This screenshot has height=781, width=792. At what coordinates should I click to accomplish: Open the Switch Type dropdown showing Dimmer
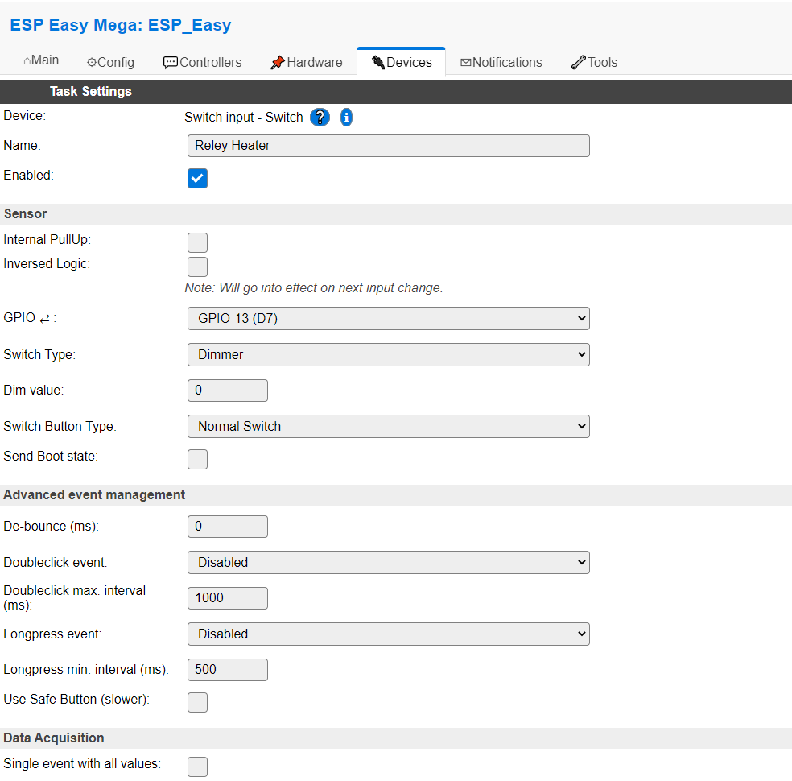click(389, 354)
